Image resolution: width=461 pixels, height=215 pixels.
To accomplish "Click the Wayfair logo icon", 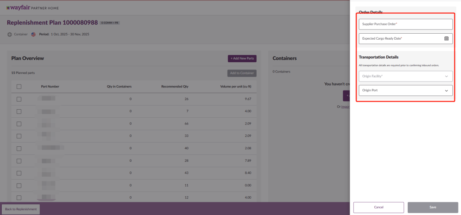I will pos(9,8).
